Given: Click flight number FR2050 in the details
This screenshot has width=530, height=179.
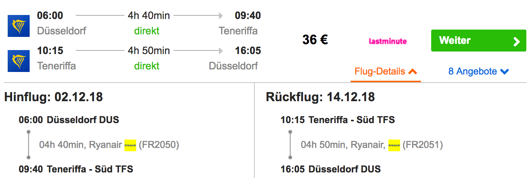Looking at the screenshot, I should (x=159, y=145).
